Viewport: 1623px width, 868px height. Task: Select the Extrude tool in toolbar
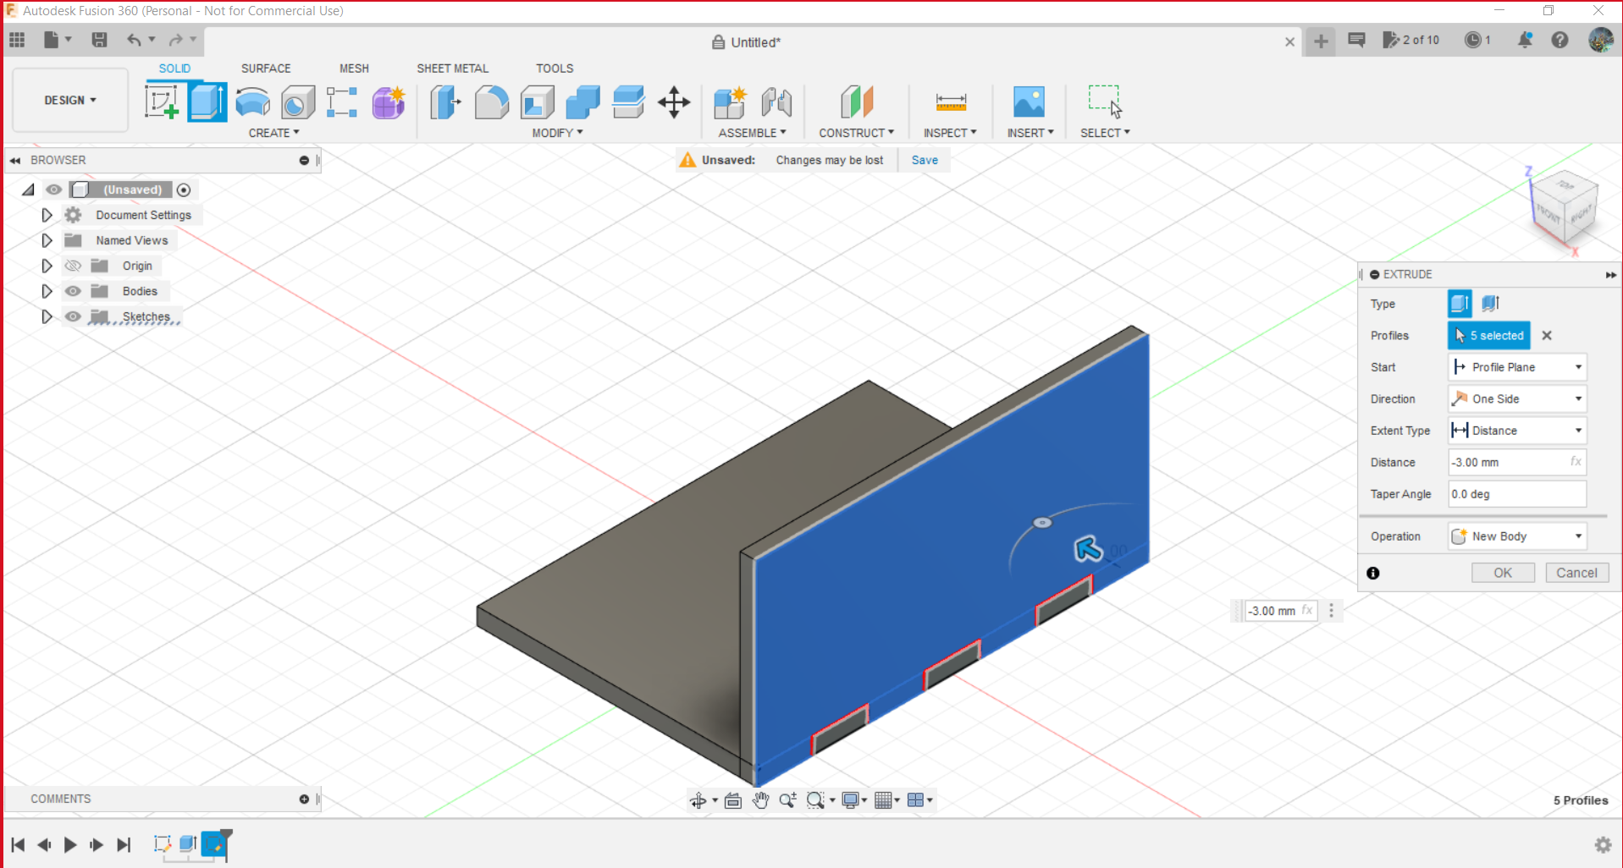coord(207,102)
